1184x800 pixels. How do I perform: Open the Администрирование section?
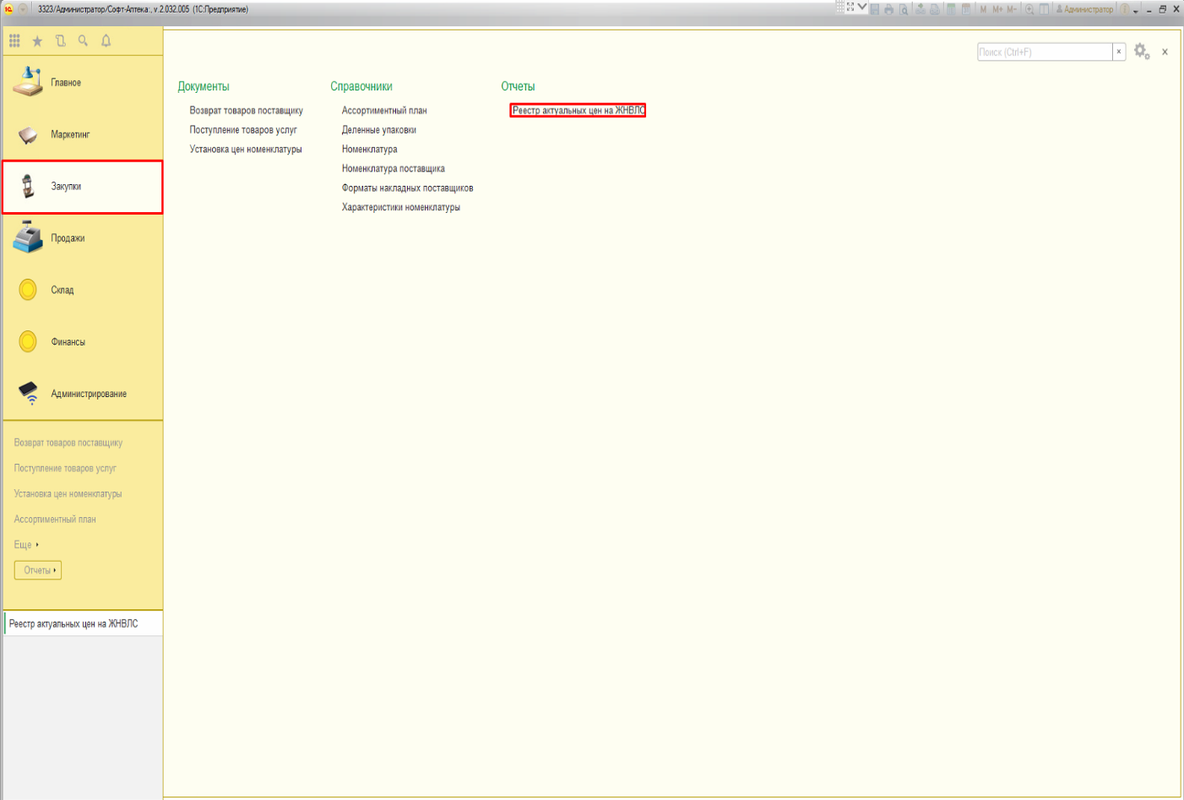pos(88,394)
